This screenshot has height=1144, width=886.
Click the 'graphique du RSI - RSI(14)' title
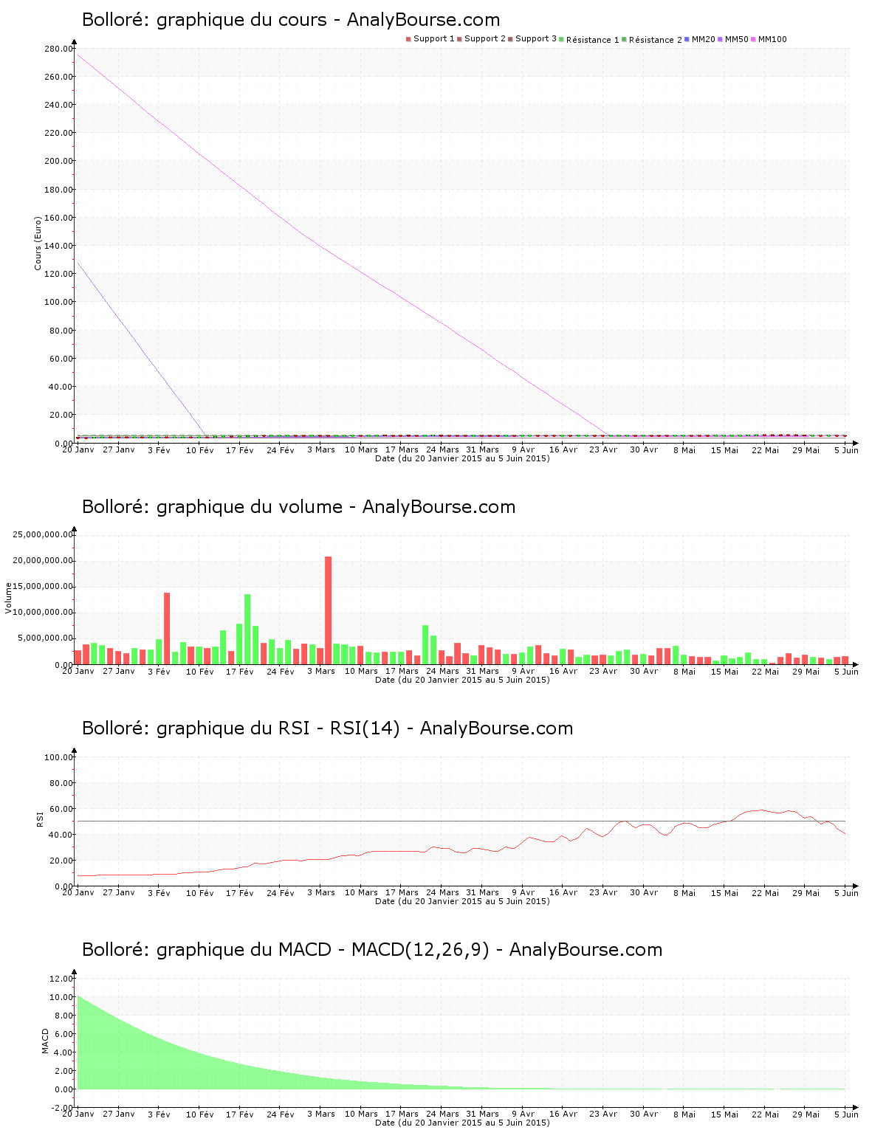tap(327, 728)
